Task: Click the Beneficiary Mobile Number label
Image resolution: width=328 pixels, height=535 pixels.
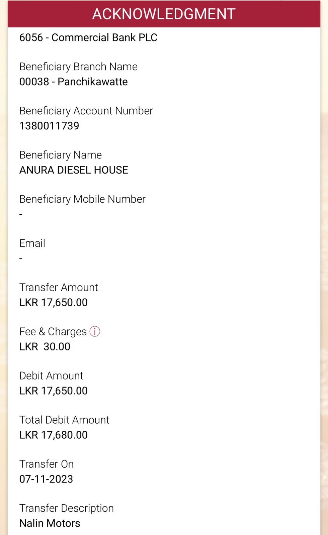Action: click(x=82, y=199)
